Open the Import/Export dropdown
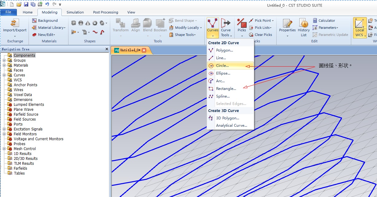This screenshot has height=197, width=377. pyautogui.click(x=15, y=28)
